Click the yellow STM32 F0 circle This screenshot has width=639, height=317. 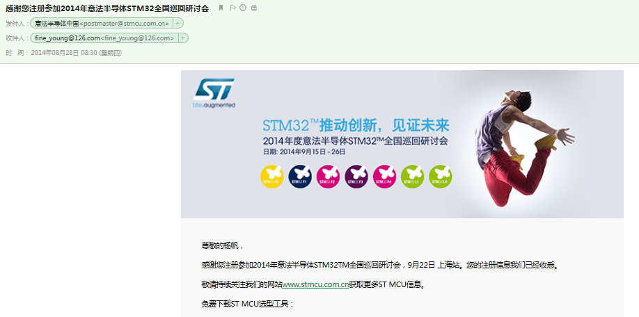tap(272, 177)
